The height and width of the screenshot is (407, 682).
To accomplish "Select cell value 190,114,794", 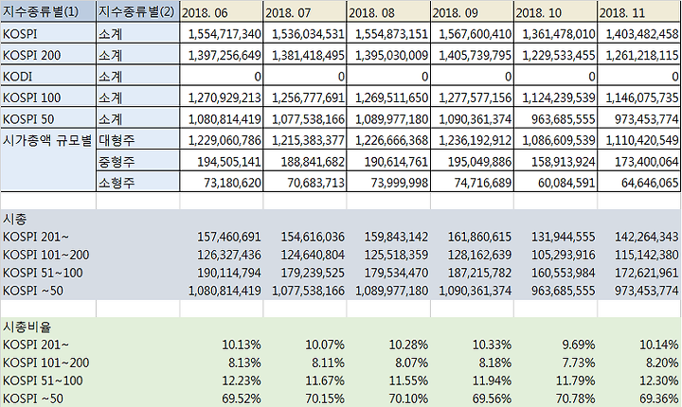I will [x=229, y=273].
